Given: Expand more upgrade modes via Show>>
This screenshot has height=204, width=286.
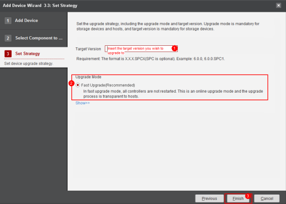Looking at the screenshot, I should [x=83, y=103].
